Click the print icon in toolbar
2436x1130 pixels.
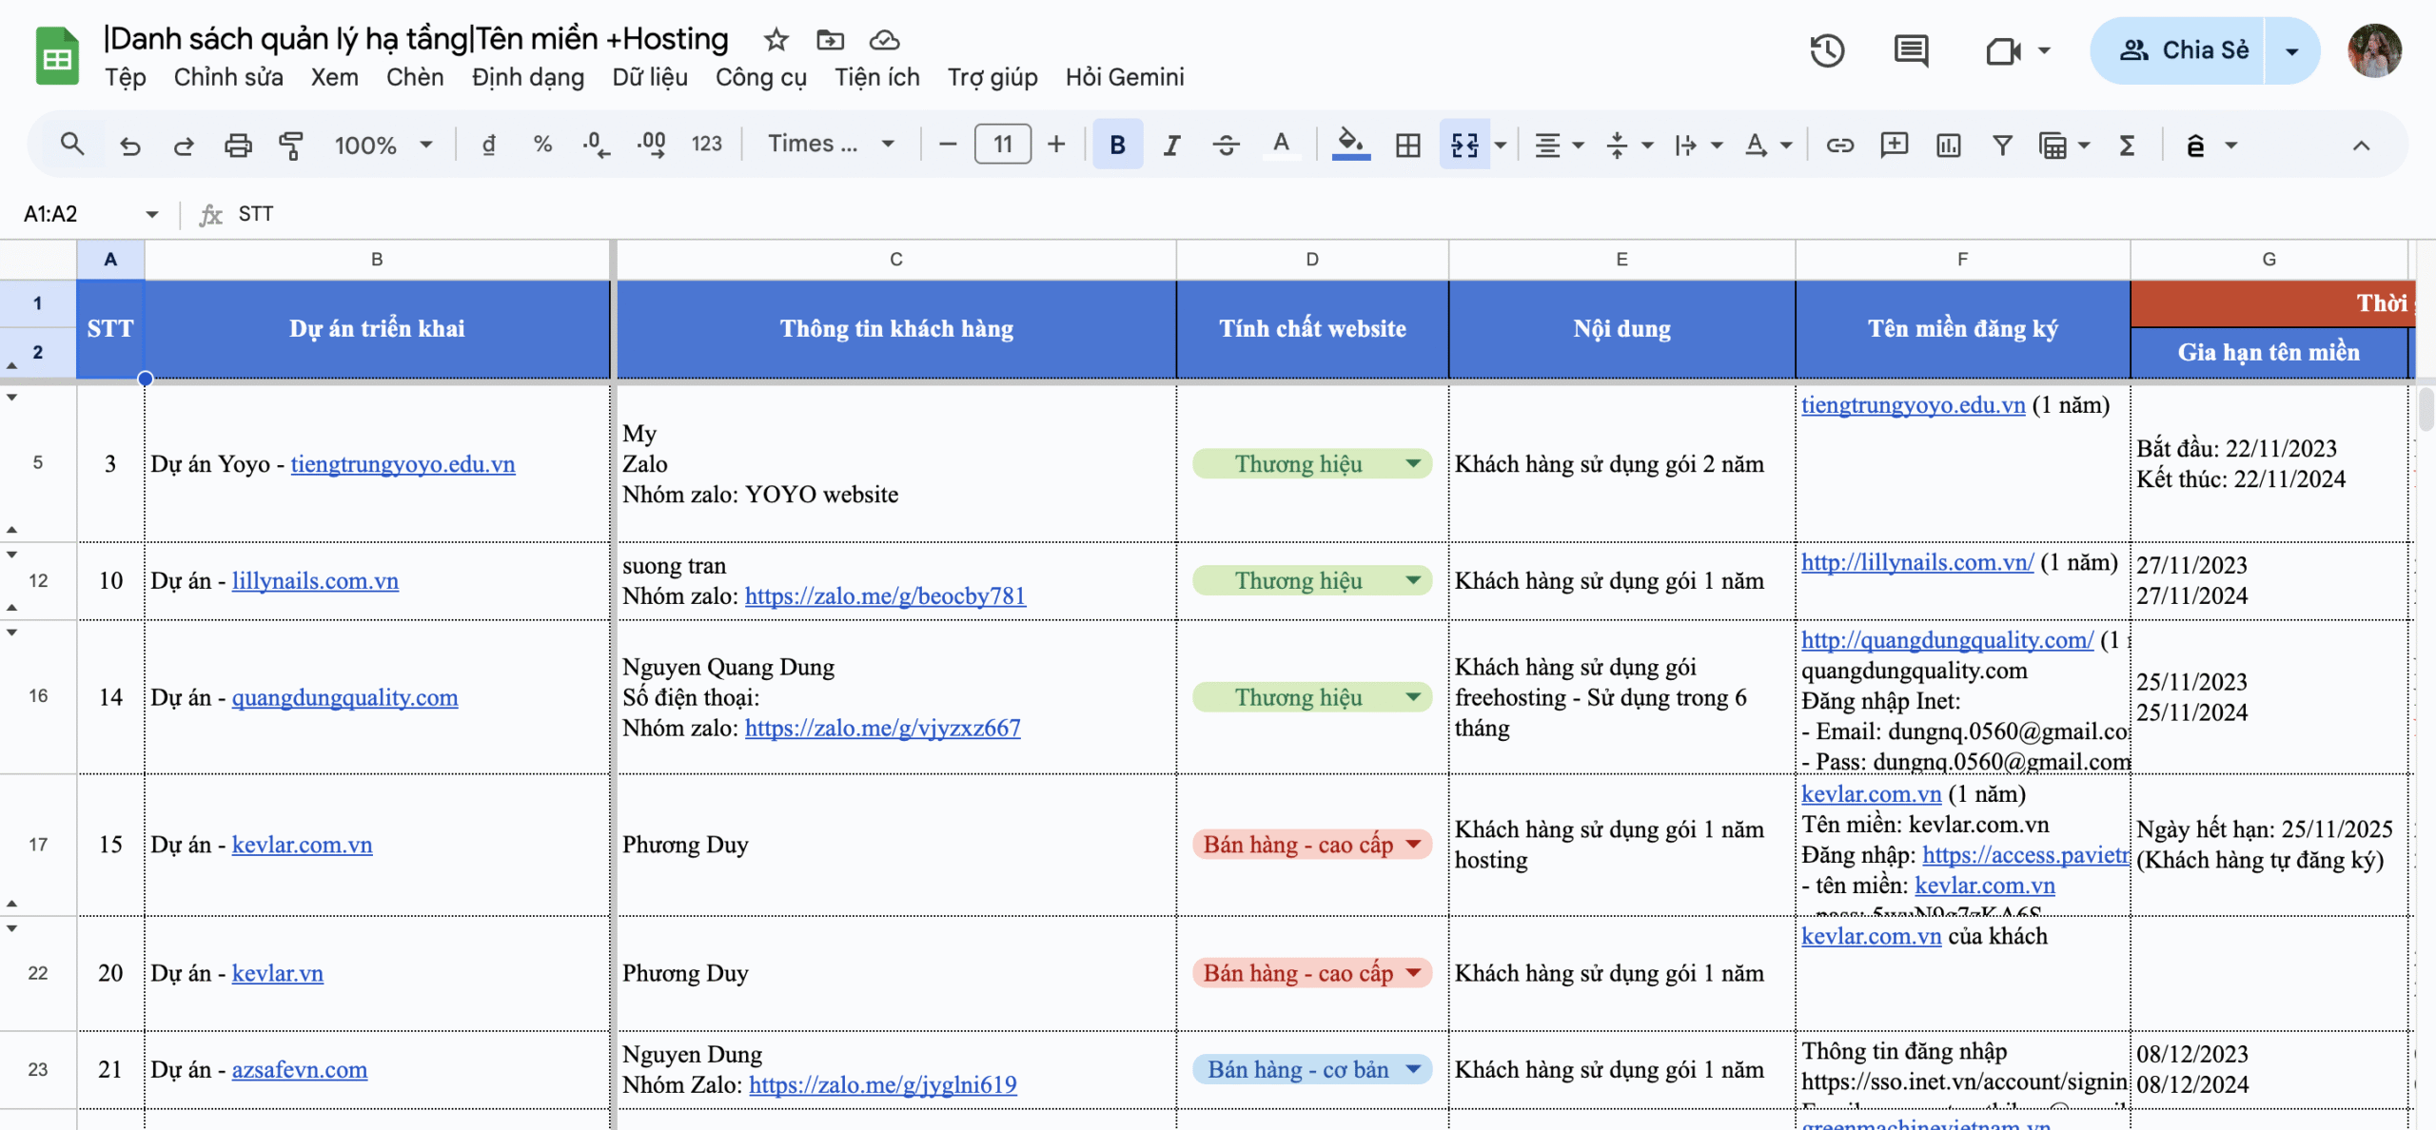(x=237, y=146)
